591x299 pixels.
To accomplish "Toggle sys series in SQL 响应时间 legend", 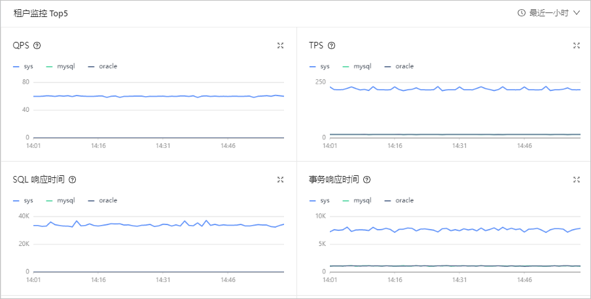I will [24, 200].
